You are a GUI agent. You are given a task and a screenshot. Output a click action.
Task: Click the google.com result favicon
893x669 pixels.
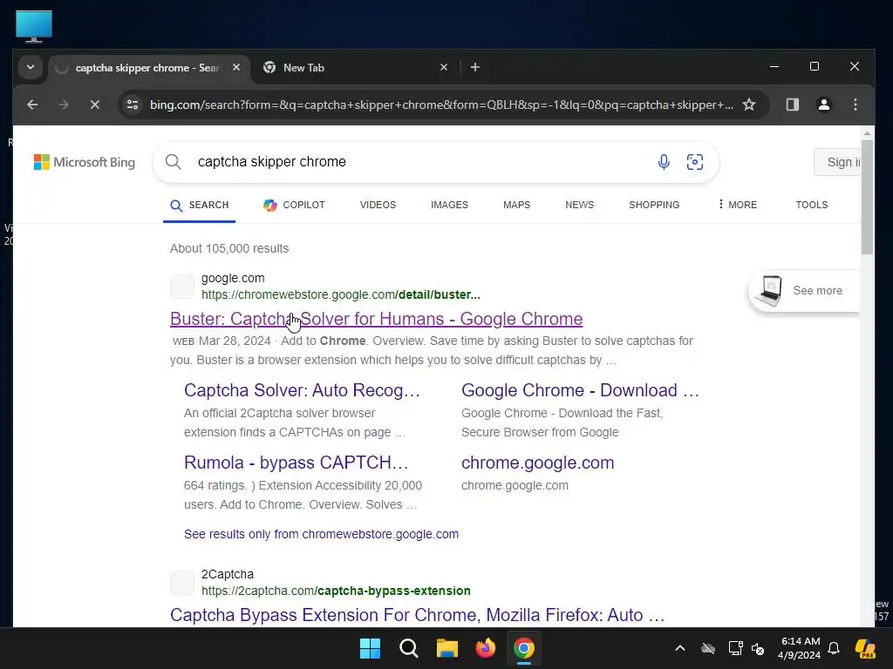coord(182,286)
